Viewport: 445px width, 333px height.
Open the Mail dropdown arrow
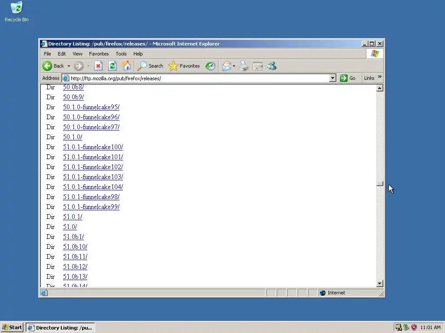click(x=234, y=66)
